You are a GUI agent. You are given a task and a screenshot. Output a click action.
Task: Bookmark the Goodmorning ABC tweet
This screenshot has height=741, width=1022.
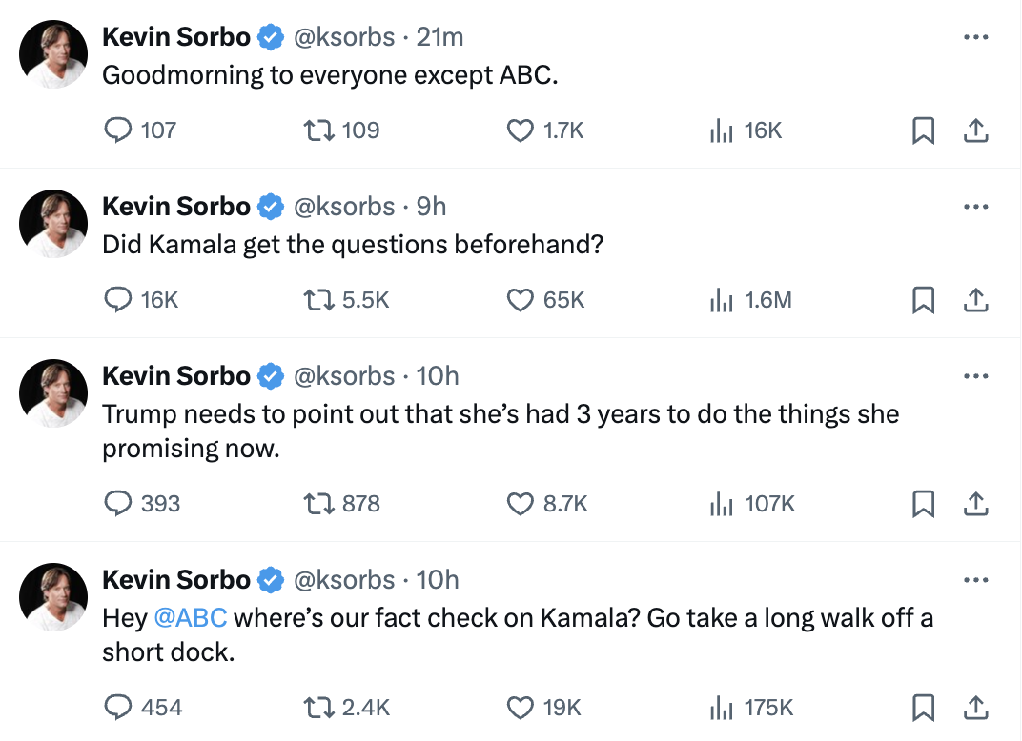(922, 130)
